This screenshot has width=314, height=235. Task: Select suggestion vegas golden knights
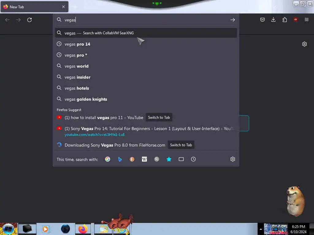coord(146,99)
